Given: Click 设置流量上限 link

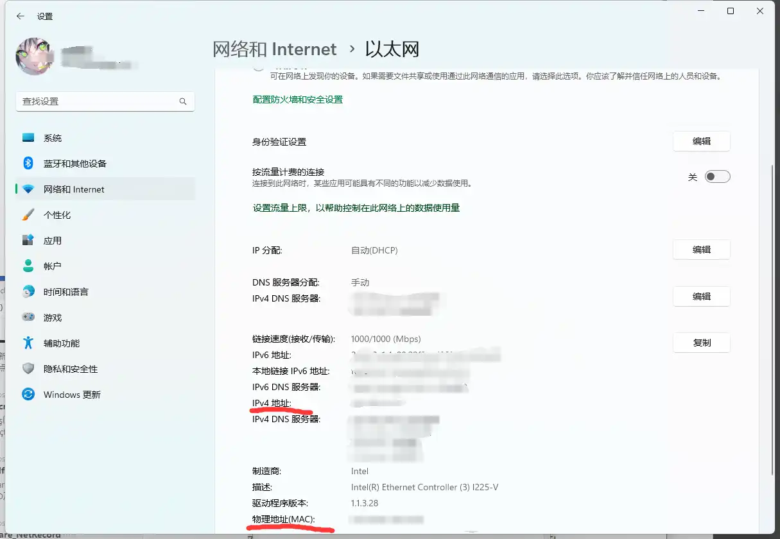Looking at the screenshot, I should pos(279,208).
